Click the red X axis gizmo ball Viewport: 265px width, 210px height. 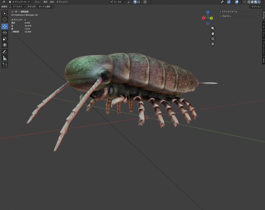pos(203,18)
